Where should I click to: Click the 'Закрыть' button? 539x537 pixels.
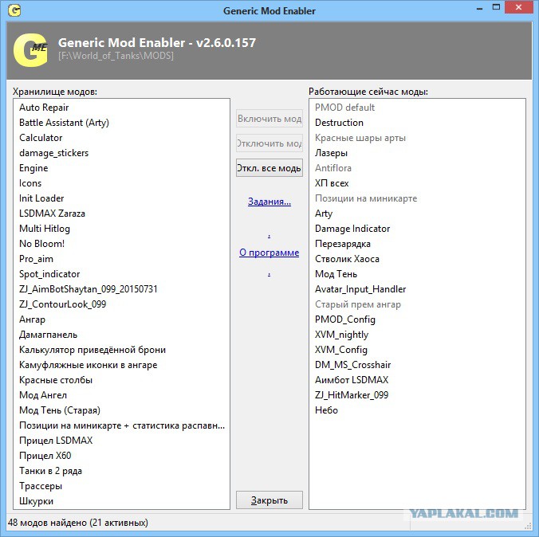(269, 500)
